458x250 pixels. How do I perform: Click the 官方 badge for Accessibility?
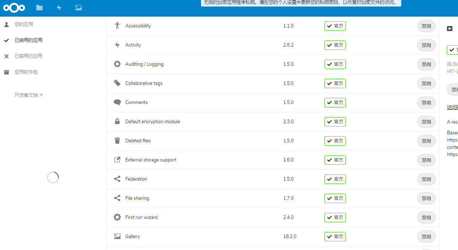(335, 26)
